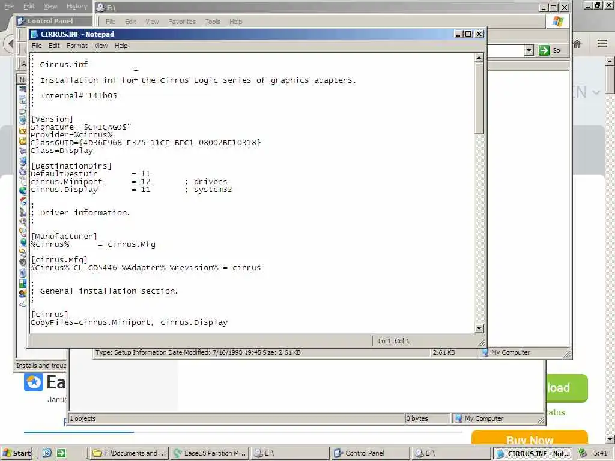Click the browser Back arrow button
Viewport: 615px width, 461px height.
[x=10, y=44]
